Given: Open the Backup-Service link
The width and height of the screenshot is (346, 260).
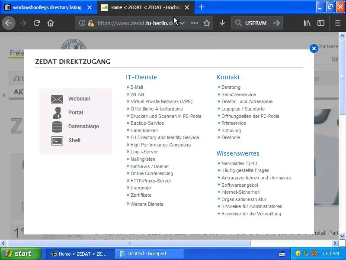Looking at the screenshot, I should [x=147, y=123].
